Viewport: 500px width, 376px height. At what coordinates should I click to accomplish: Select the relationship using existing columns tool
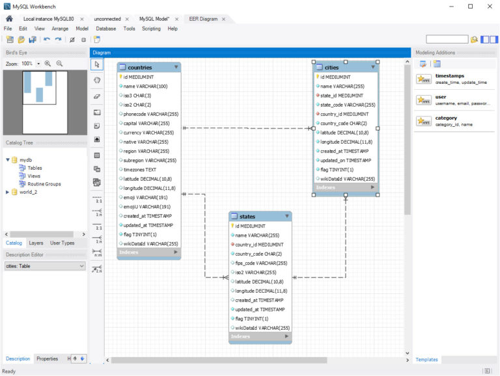[97, 269]
